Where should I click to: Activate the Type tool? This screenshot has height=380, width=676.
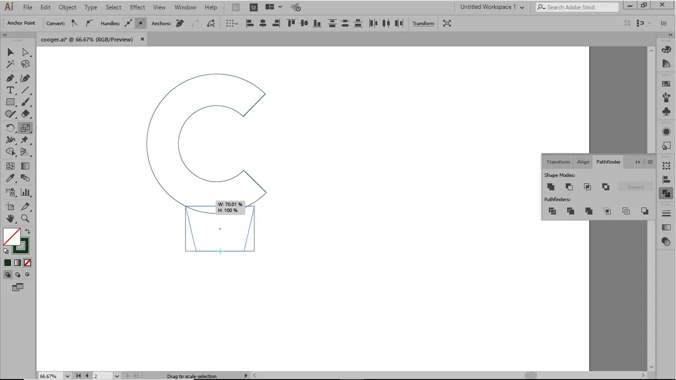[x=11, y=90]
